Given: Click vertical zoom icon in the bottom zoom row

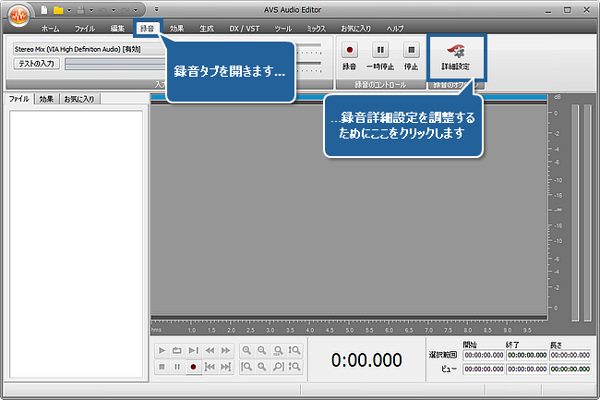Looking at the screenshot, I should click(294, 367).
